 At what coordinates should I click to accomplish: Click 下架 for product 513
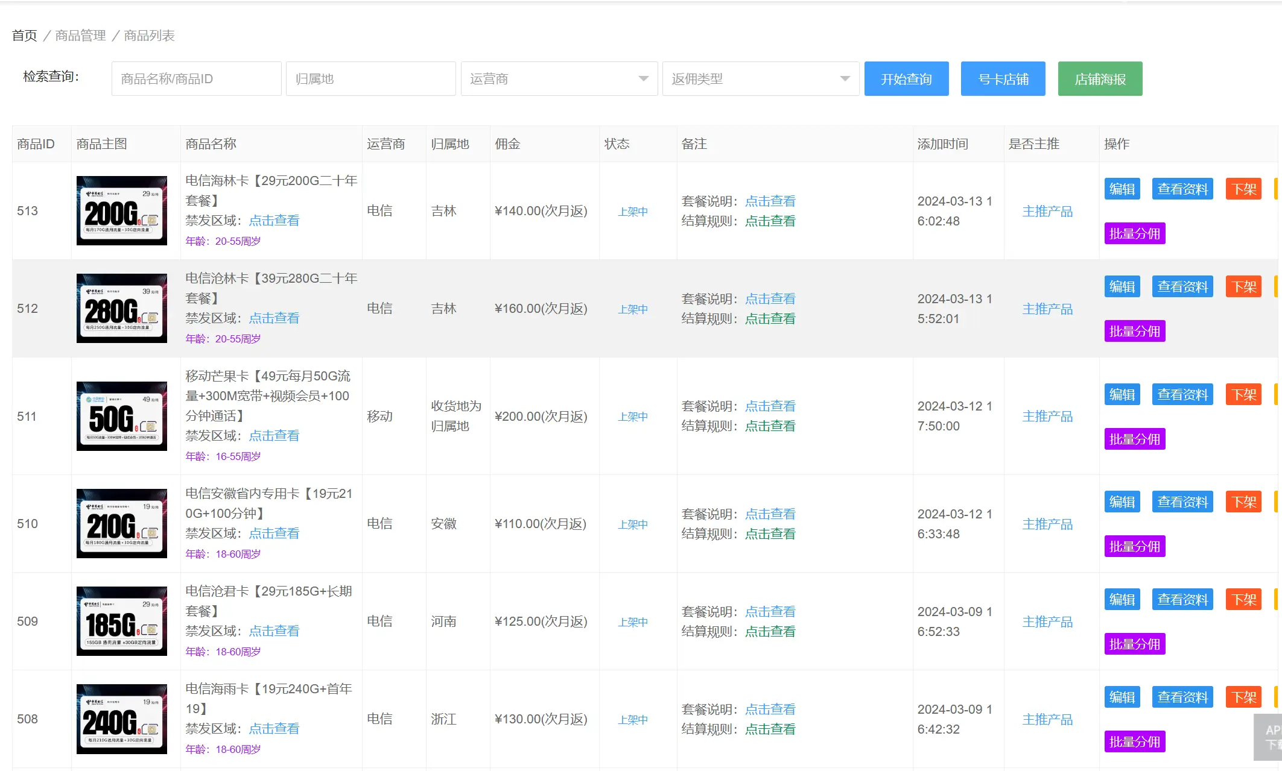(x=1243, y=189)
